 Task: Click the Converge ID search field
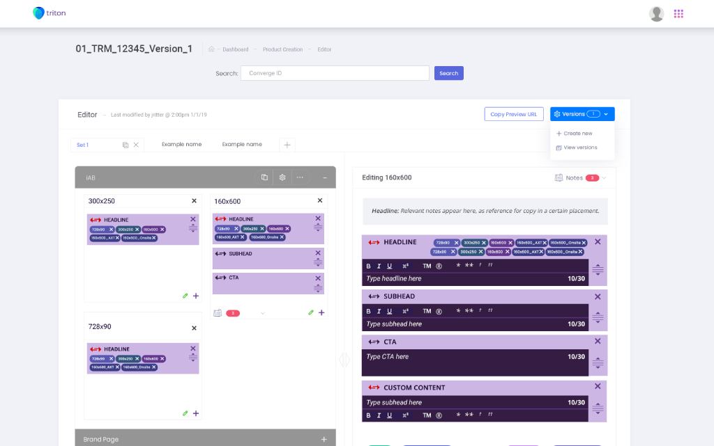(x=335, y=73)
